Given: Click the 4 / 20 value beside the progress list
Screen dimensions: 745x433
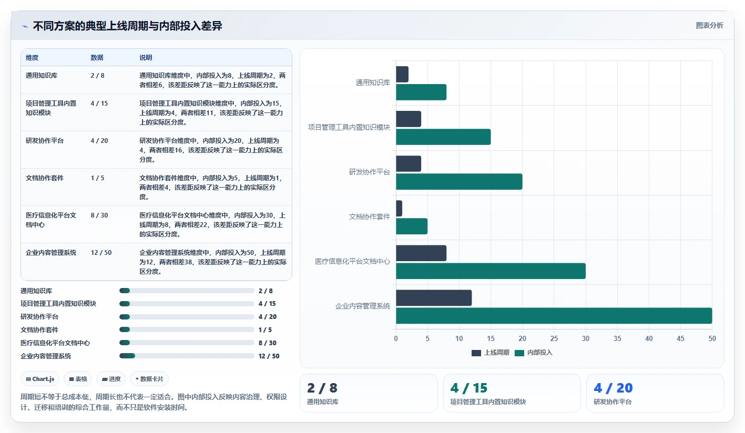Looking at the screenshot, I should 267,317.
